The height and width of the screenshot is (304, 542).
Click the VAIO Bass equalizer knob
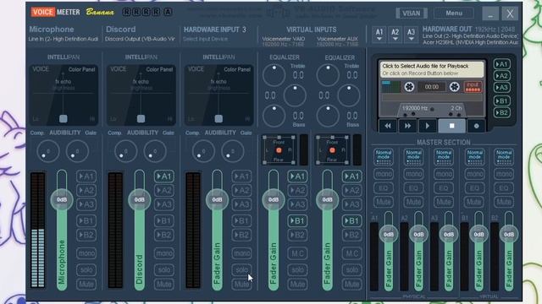point(274,116)
